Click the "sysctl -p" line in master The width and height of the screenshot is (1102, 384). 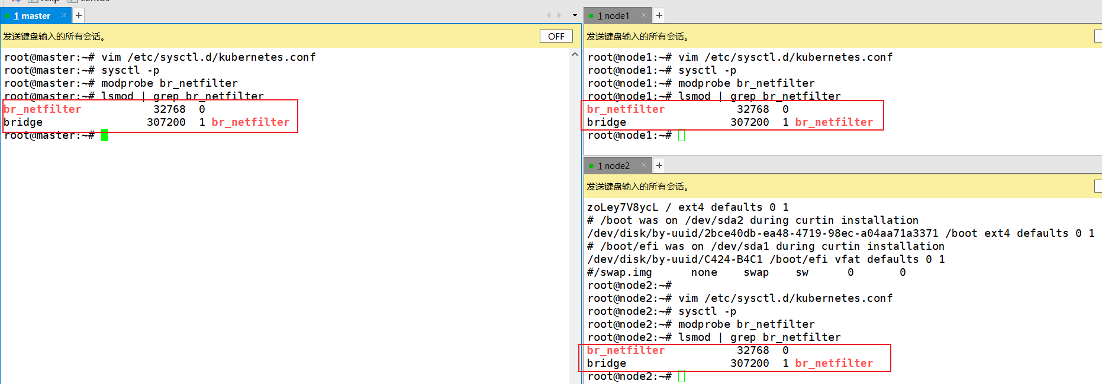coord(82,70)
